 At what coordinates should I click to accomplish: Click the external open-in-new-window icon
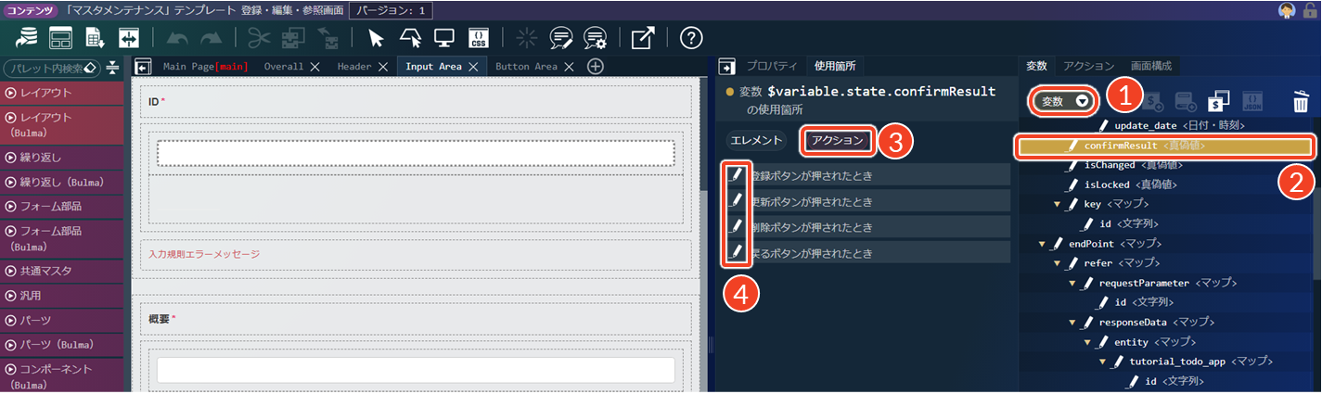coord(642,38)
